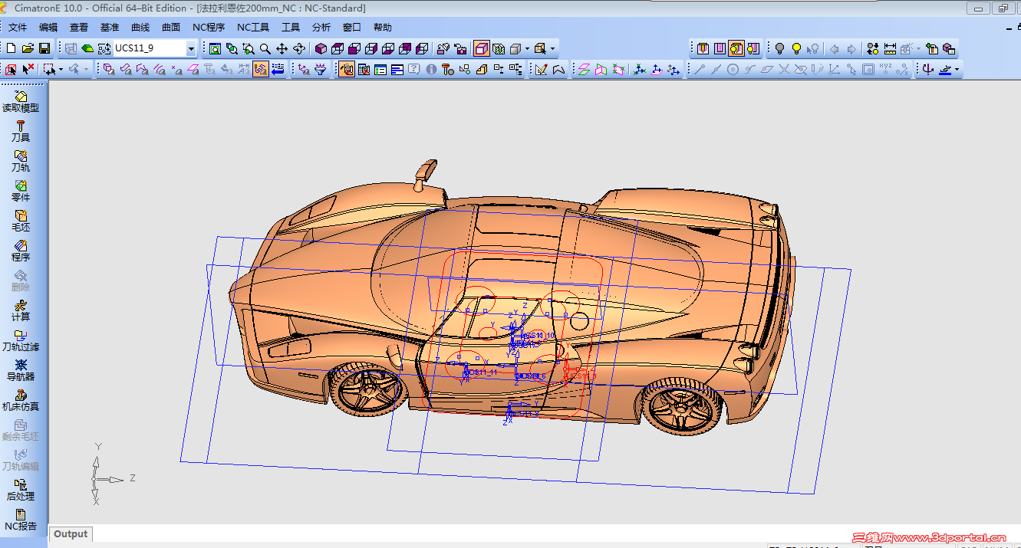Open the Navigator (导航器) guide item

point(21,370)
